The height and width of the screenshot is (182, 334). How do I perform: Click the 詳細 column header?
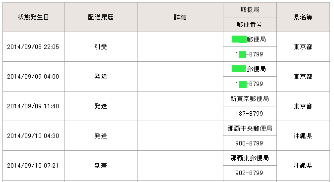180,17
